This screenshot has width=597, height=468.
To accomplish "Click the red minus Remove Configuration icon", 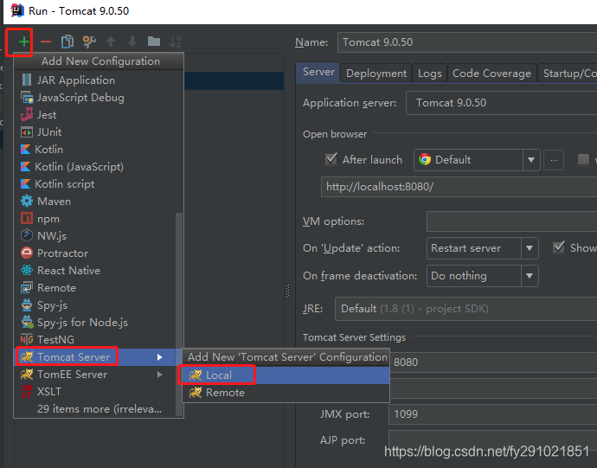I will point(46,42).
